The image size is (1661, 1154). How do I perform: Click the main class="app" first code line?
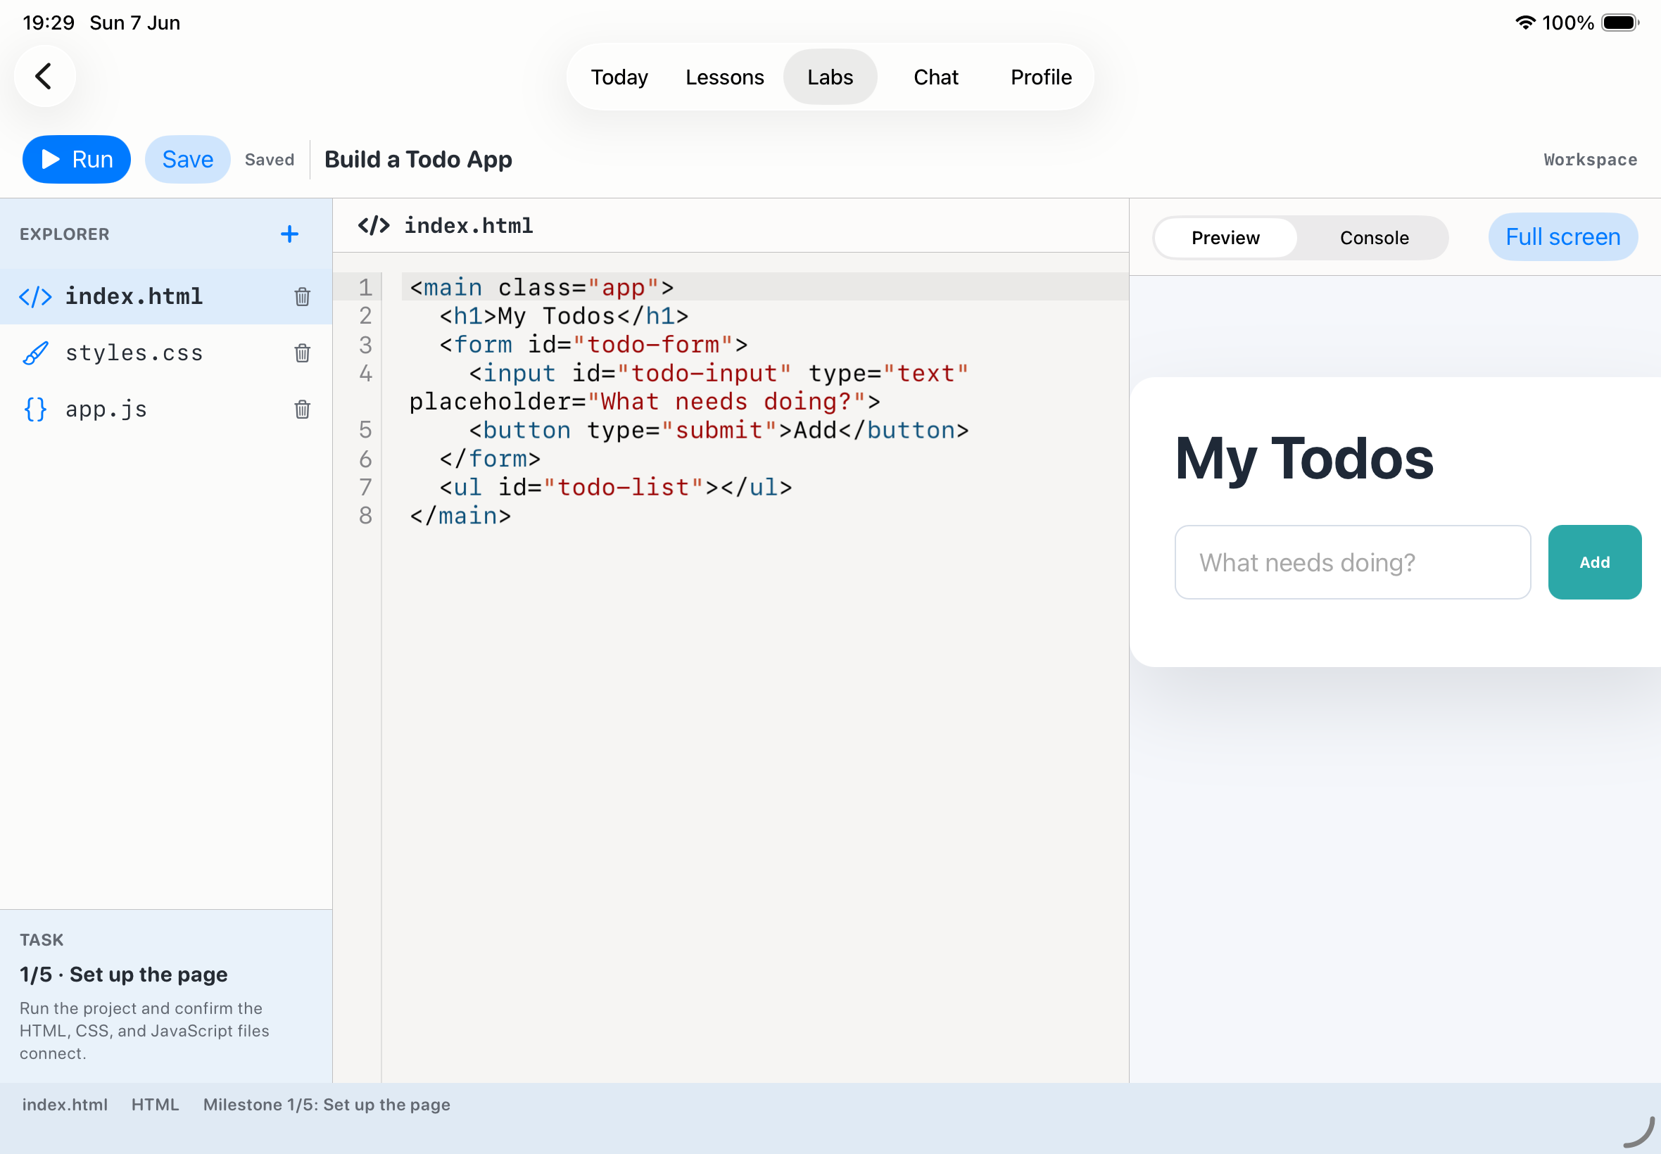[542, 287]
